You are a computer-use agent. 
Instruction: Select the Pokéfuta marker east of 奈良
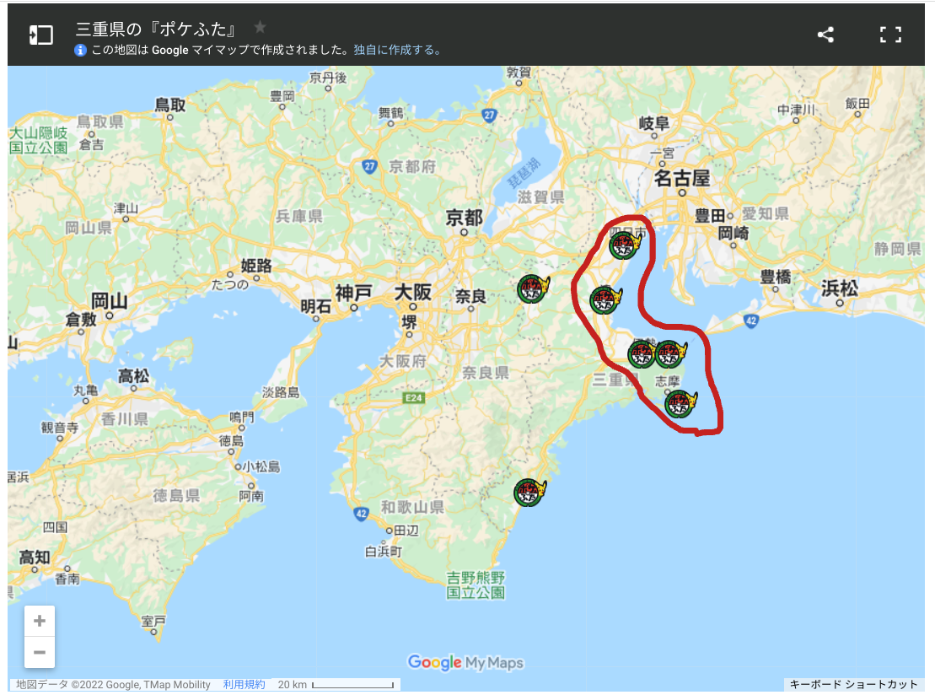[533, 288]
